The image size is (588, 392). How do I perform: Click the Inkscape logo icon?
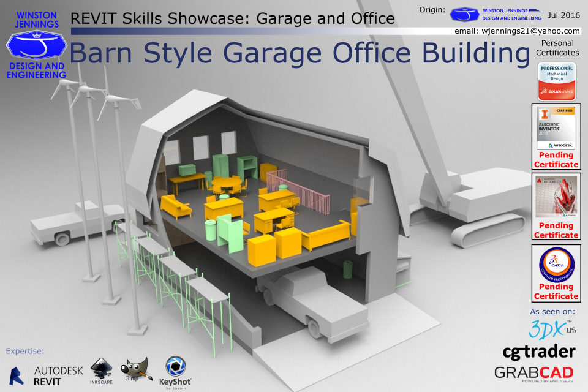click(101, 371)
